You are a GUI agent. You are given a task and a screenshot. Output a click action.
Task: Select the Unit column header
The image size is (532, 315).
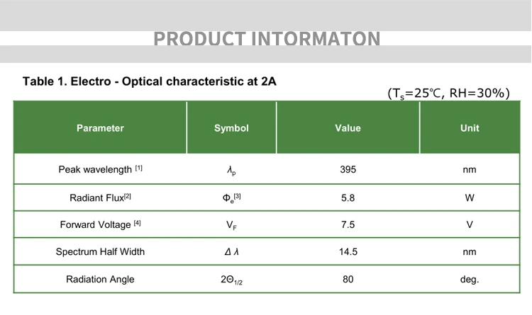(470, 128)
